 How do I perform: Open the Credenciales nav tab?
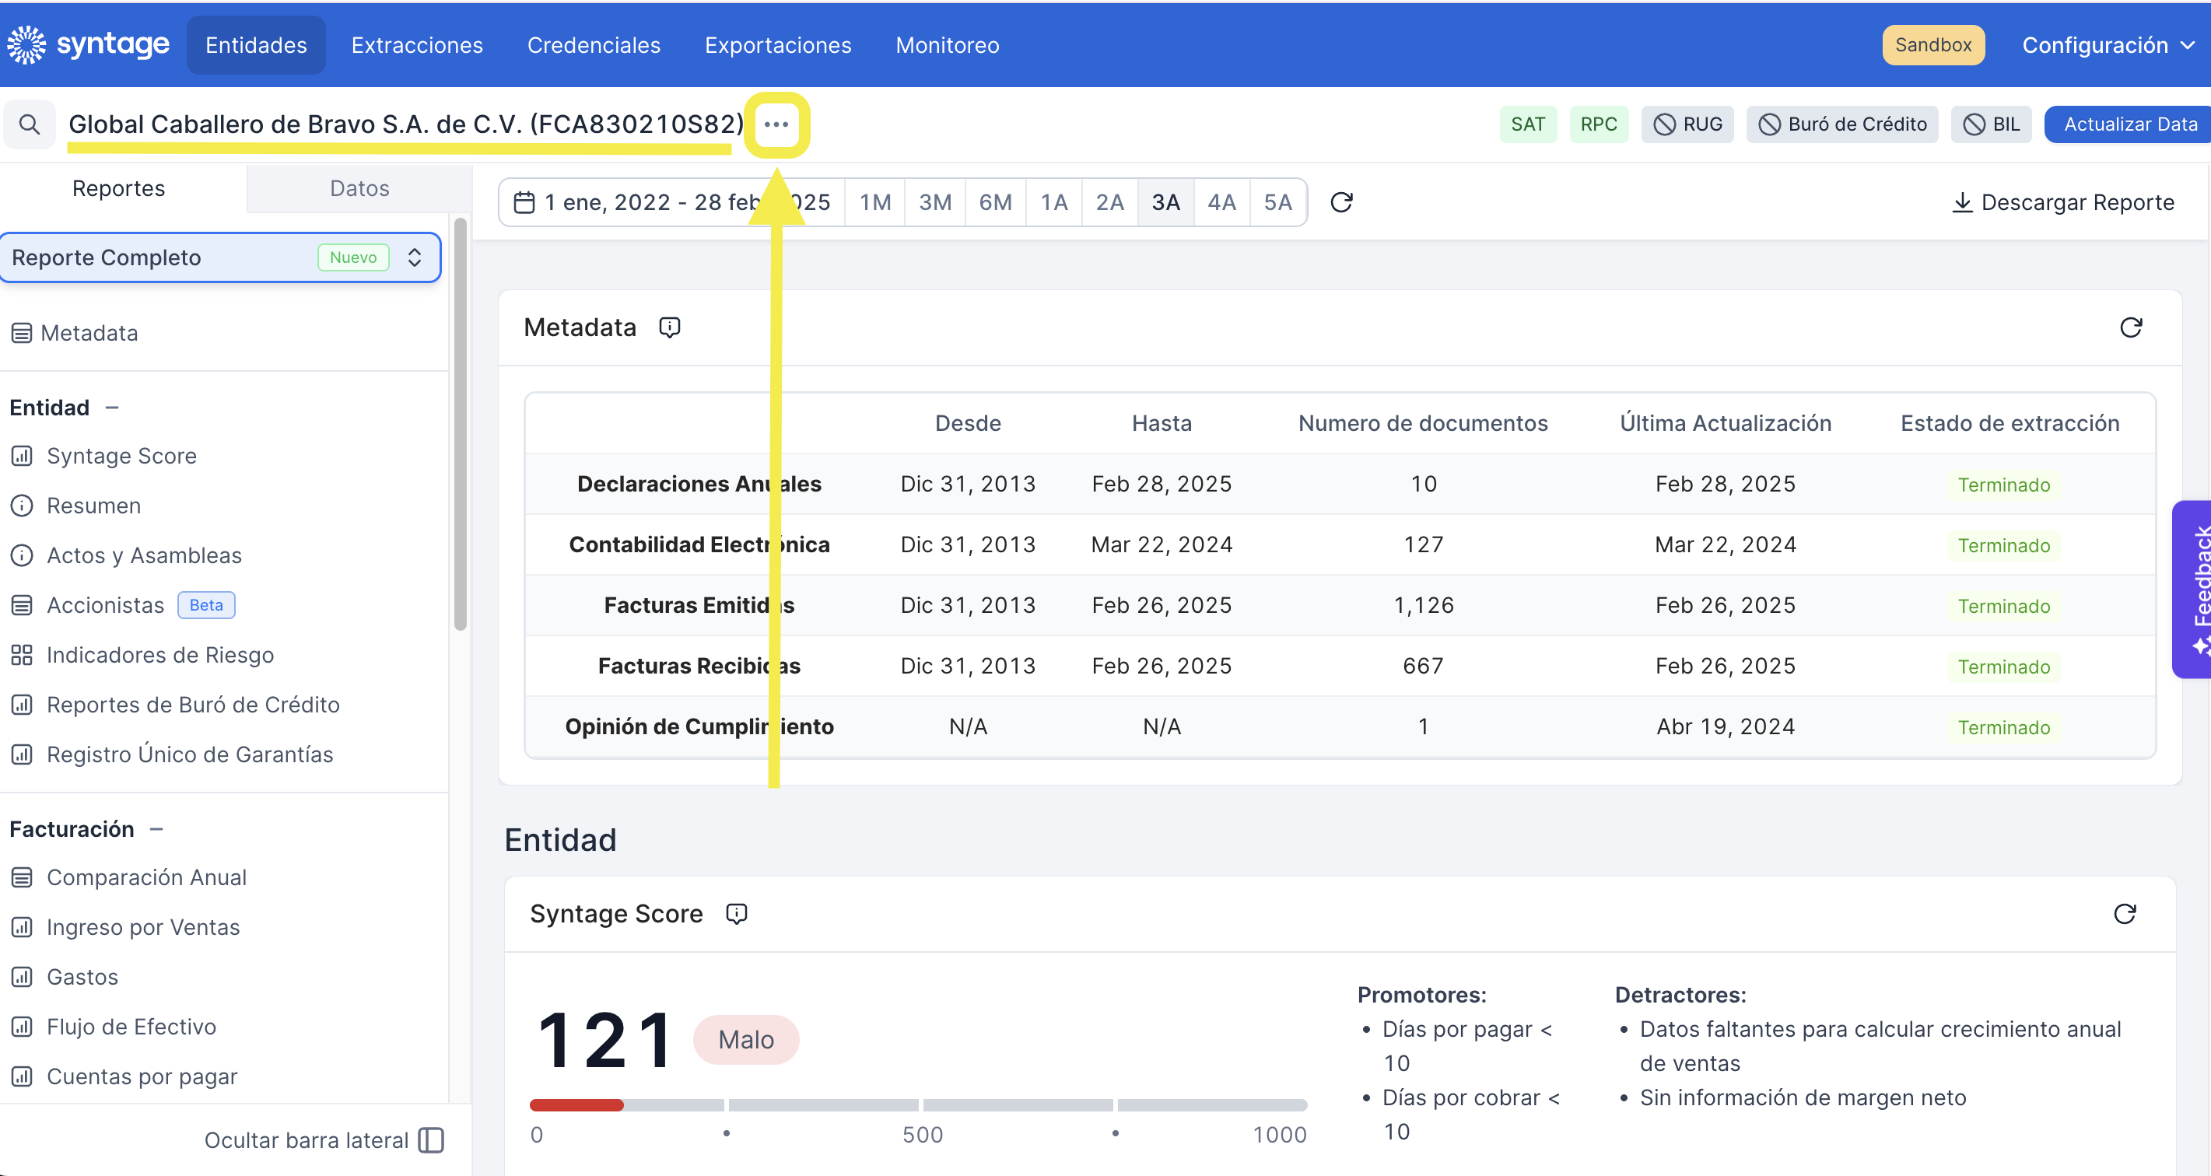[594, 44]
